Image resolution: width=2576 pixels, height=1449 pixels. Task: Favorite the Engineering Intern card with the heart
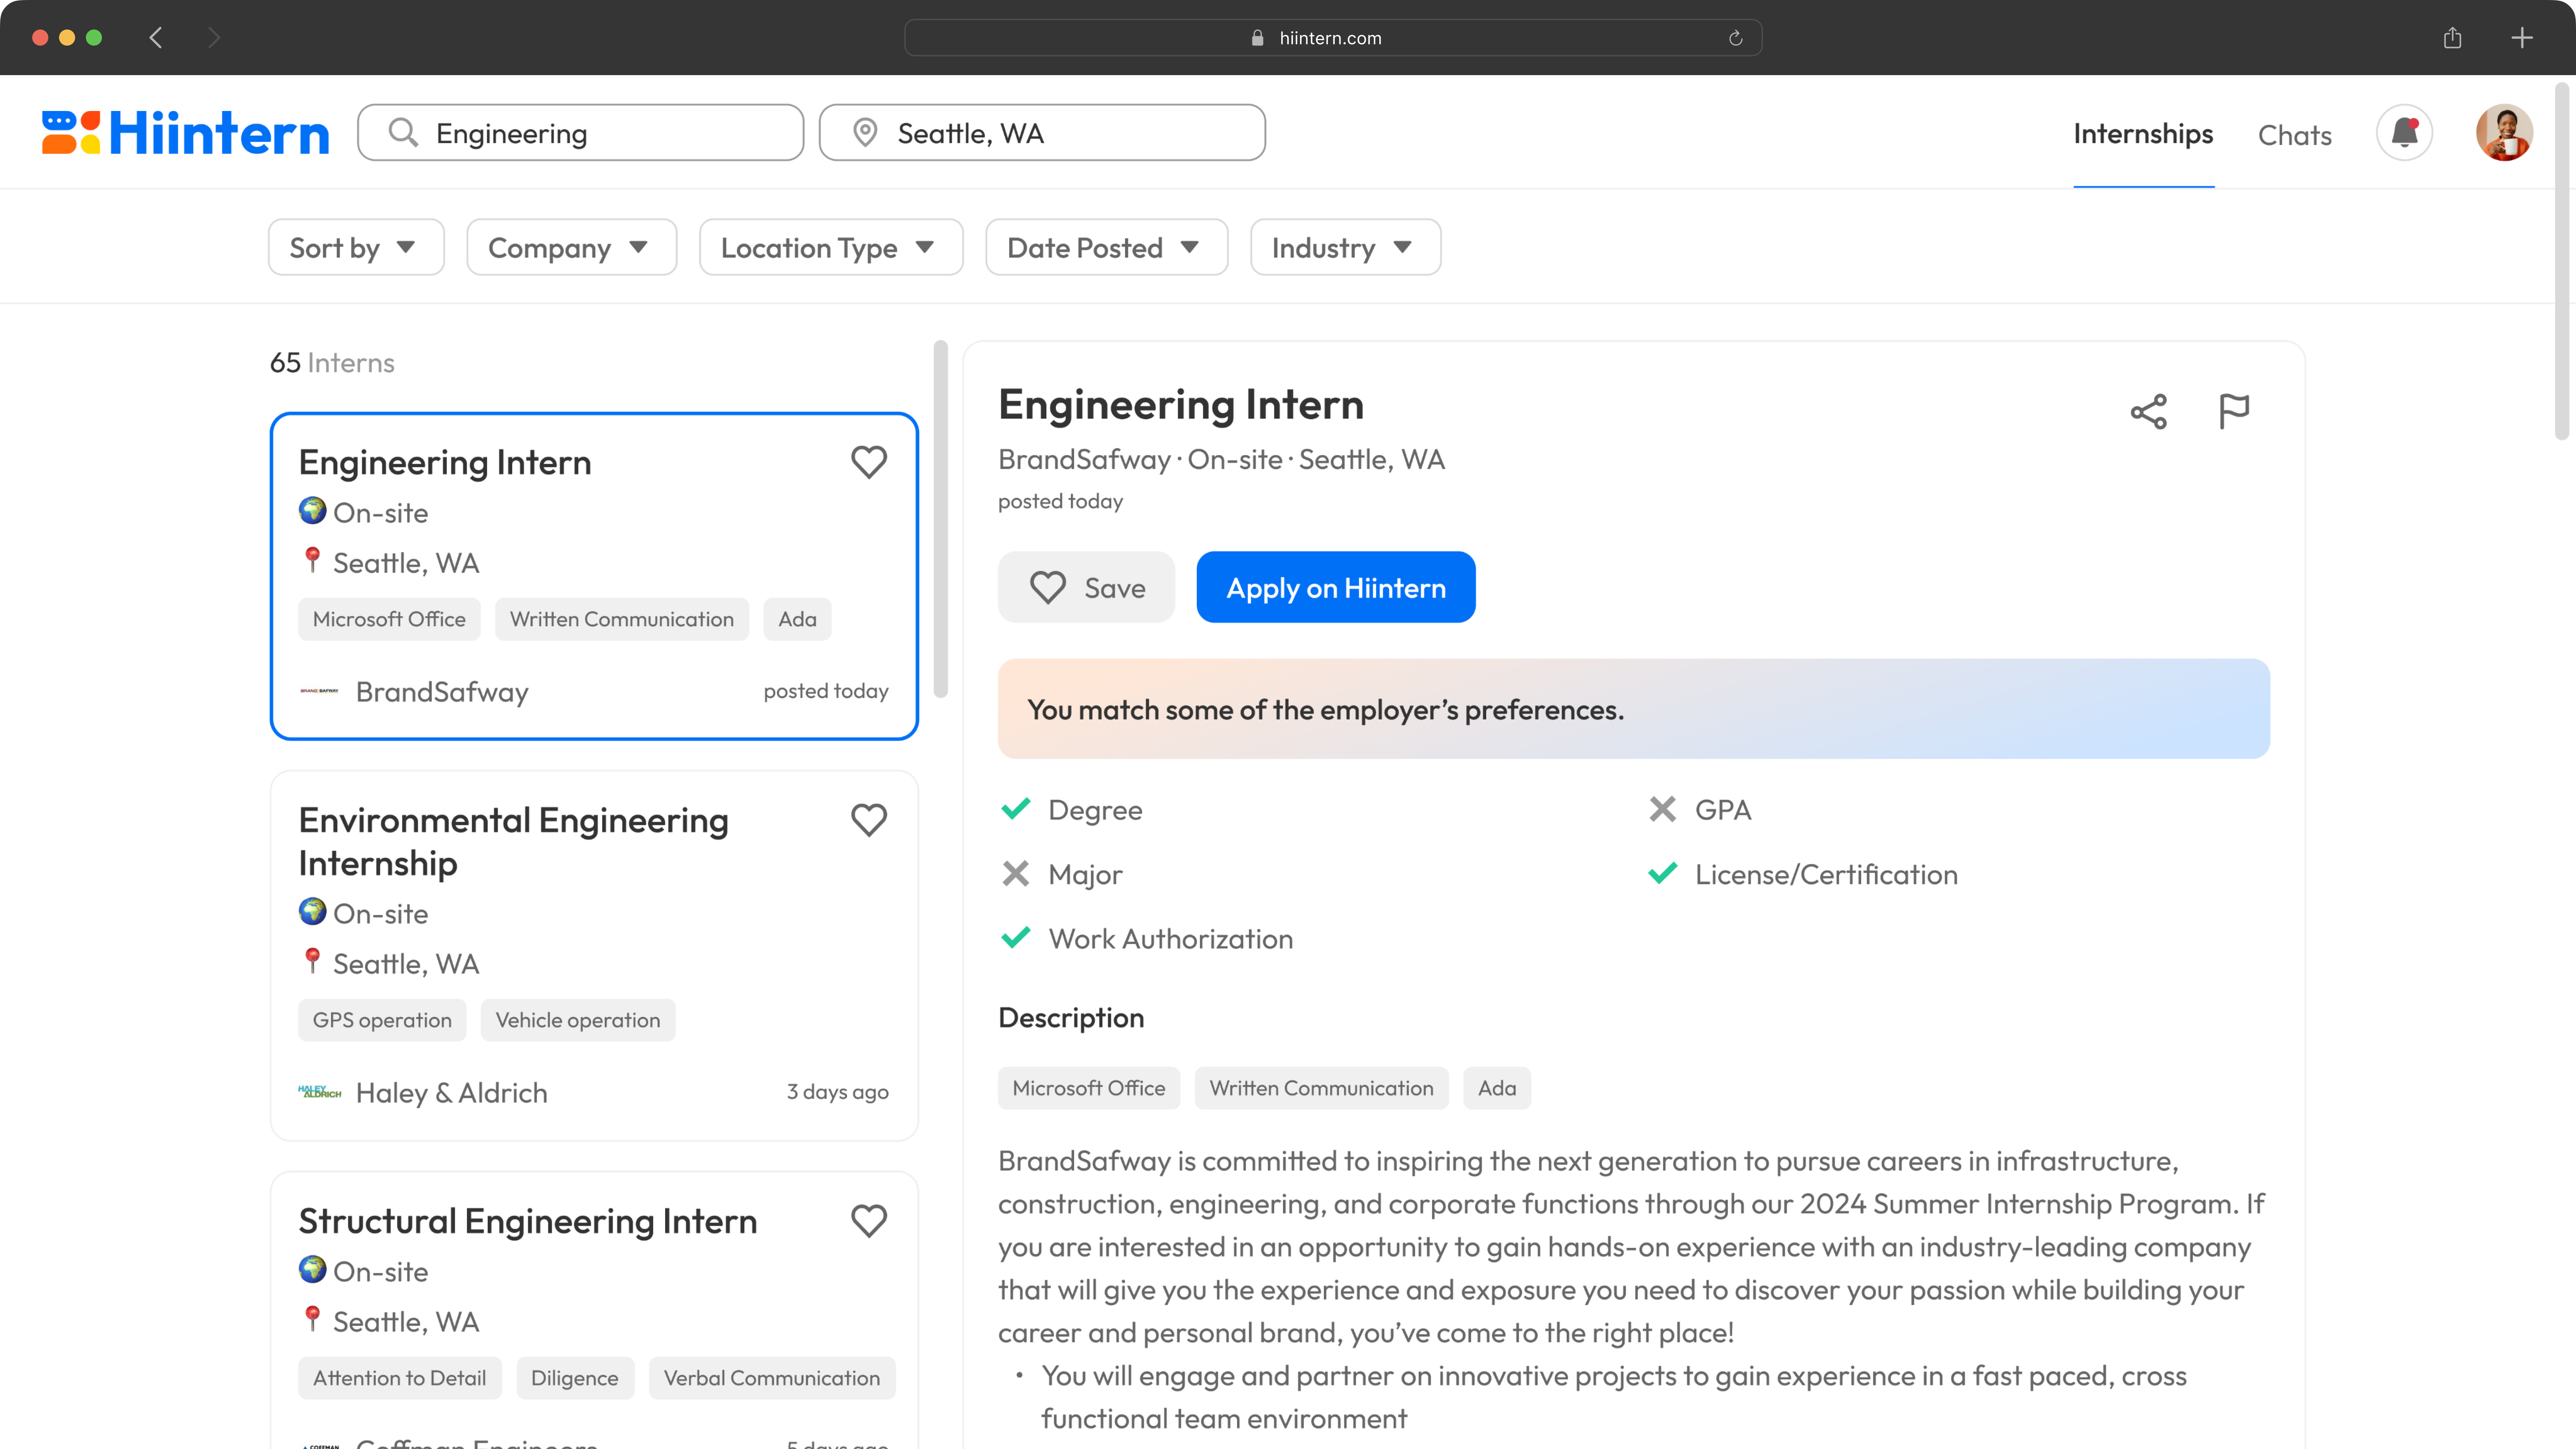(869, 462)
